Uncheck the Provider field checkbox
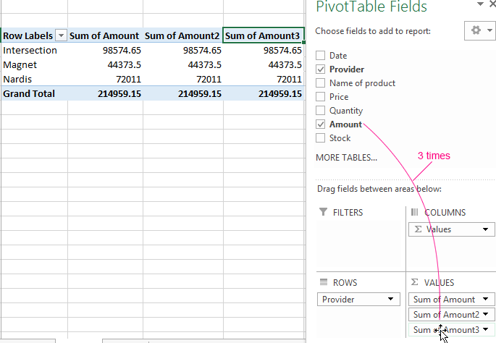496x343 pixels. (x=321, y=69)
